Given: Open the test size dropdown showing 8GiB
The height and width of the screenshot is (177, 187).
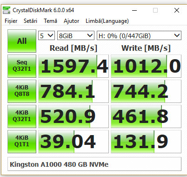Looking at the screenshot, I should [x=76, y=35].
